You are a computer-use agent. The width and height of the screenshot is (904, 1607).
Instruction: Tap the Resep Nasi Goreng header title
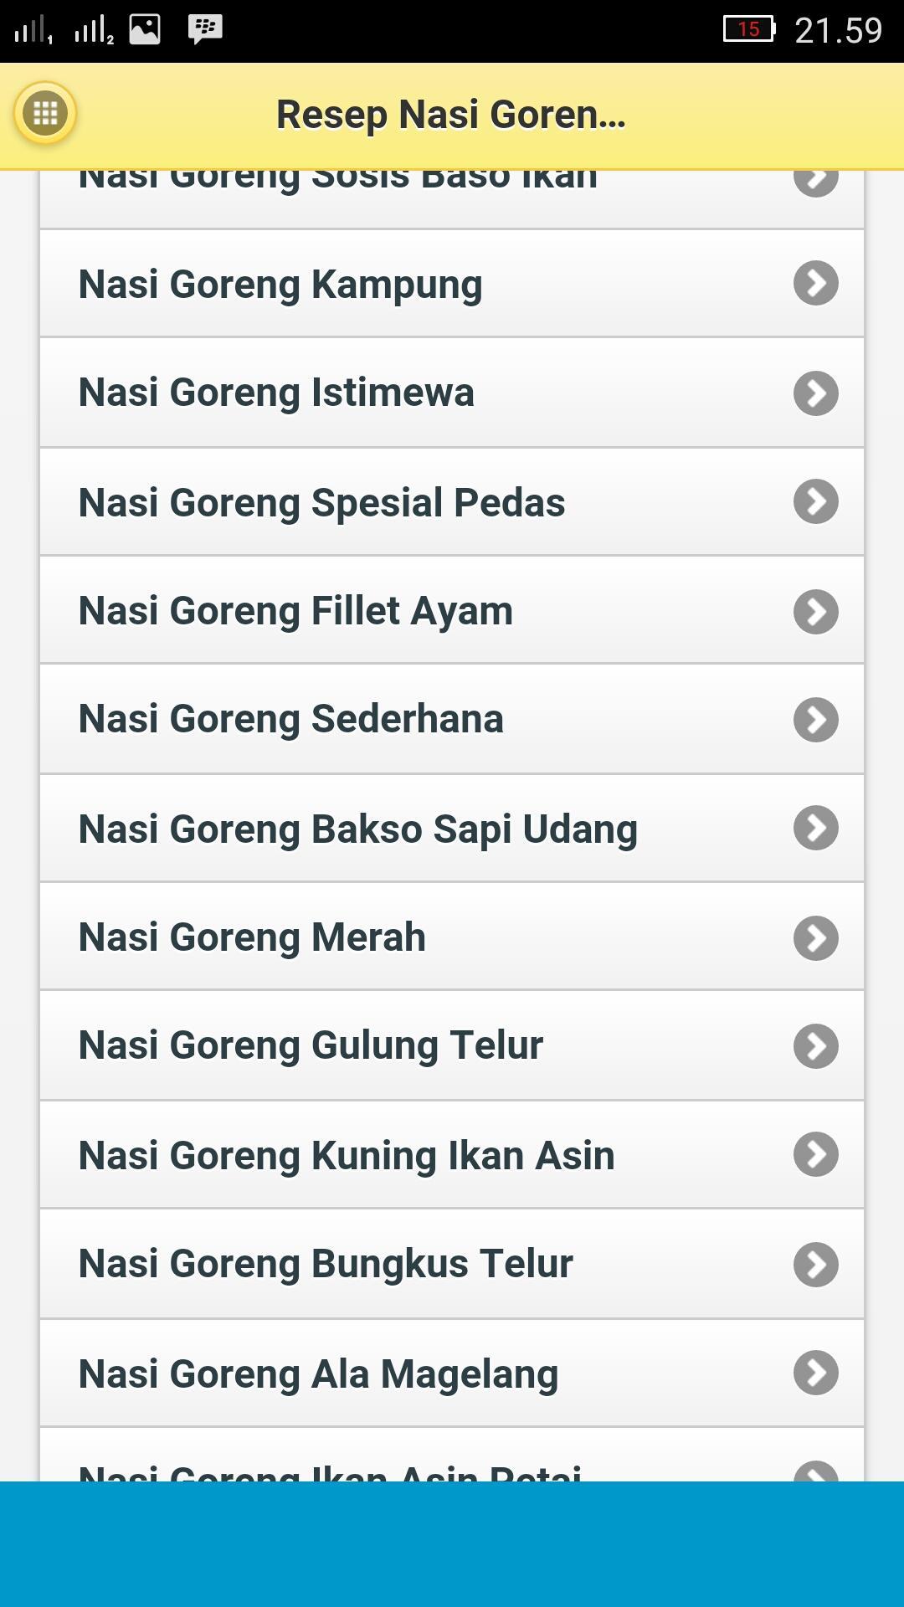coord(451,115)
